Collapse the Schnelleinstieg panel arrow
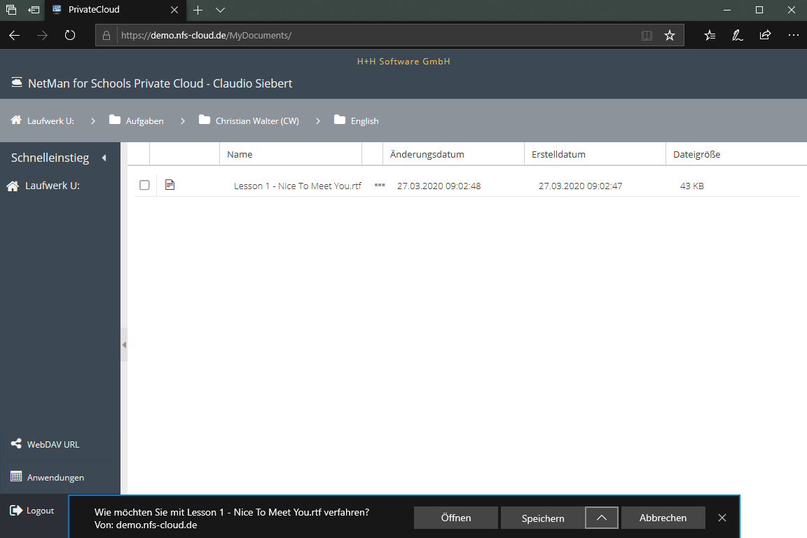The height and width of the screenshot is (538, 807). coord(104,158)
